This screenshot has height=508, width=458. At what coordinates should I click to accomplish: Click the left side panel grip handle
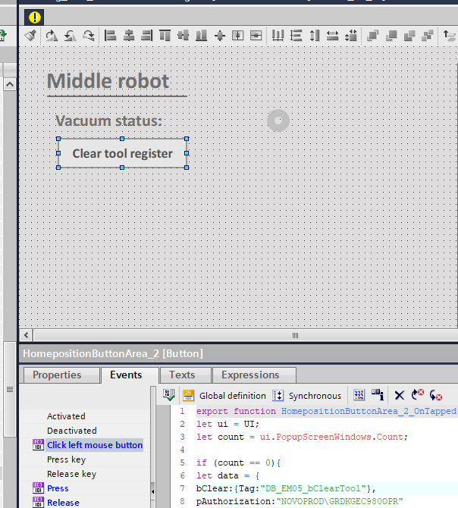pyautogui.click(x=10, y=389)
